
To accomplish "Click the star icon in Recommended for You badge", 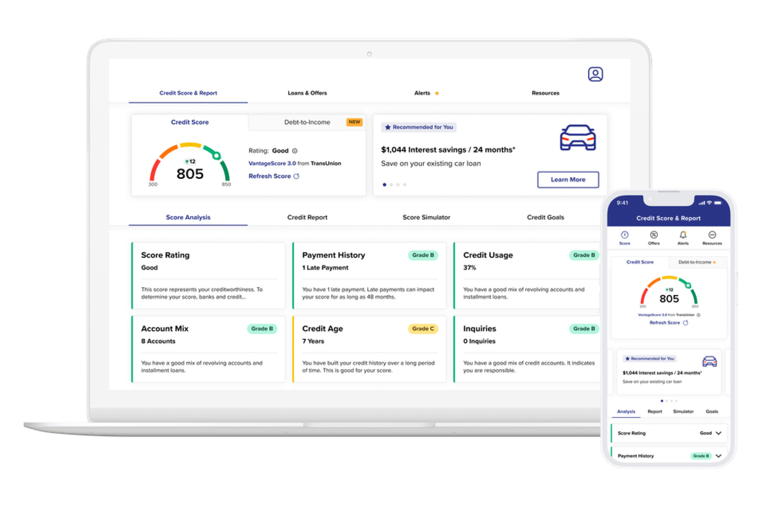I will pyautogui.click(x=388, y=127).
